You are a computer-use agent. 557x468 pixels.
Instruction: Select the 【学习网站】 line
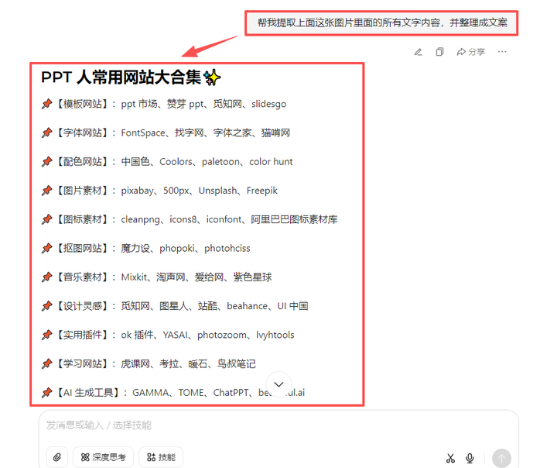pyautogui.click(x=149, y=363)
